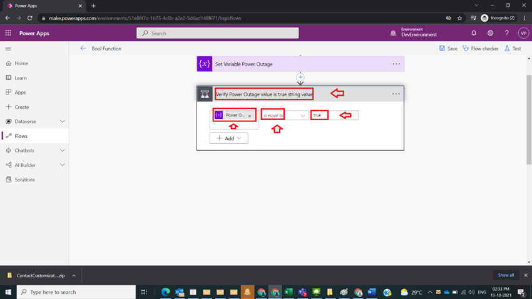Click the taskbar clock 02:33 PM
The width and height of the screenshot is (532, 299).
click(501, 292)
